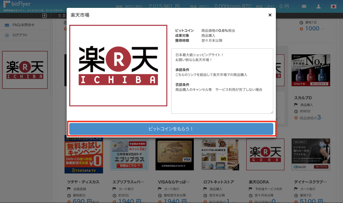
Task: Click the 翌々月末以降 text in dialog
Action: click(x=212, y=40)
